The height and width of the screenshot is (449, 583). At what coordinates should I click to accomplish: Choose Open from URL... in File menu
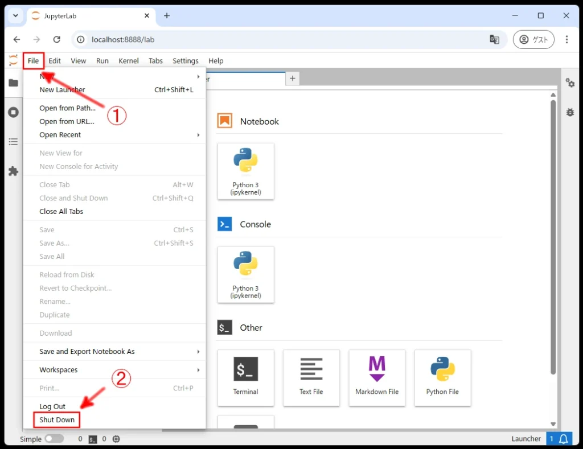114,122
